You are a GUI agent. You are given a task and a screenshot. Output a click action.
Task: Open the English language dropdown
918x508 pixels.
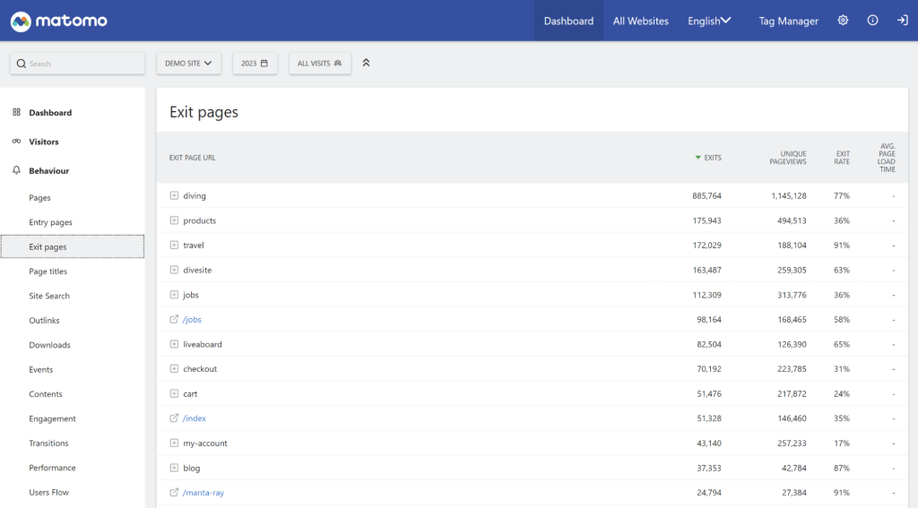coord(709,21)
